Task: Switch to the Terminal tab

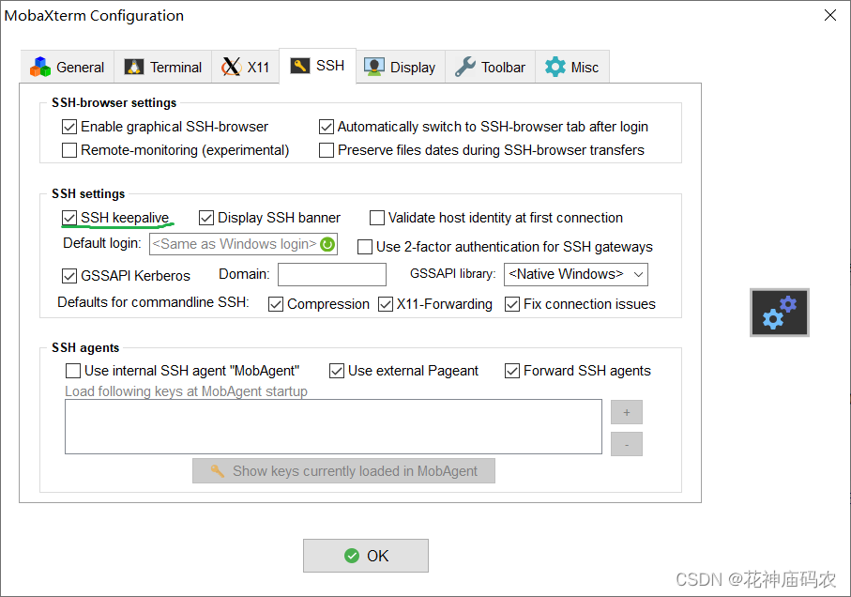Action: click(x=163, y=67)
